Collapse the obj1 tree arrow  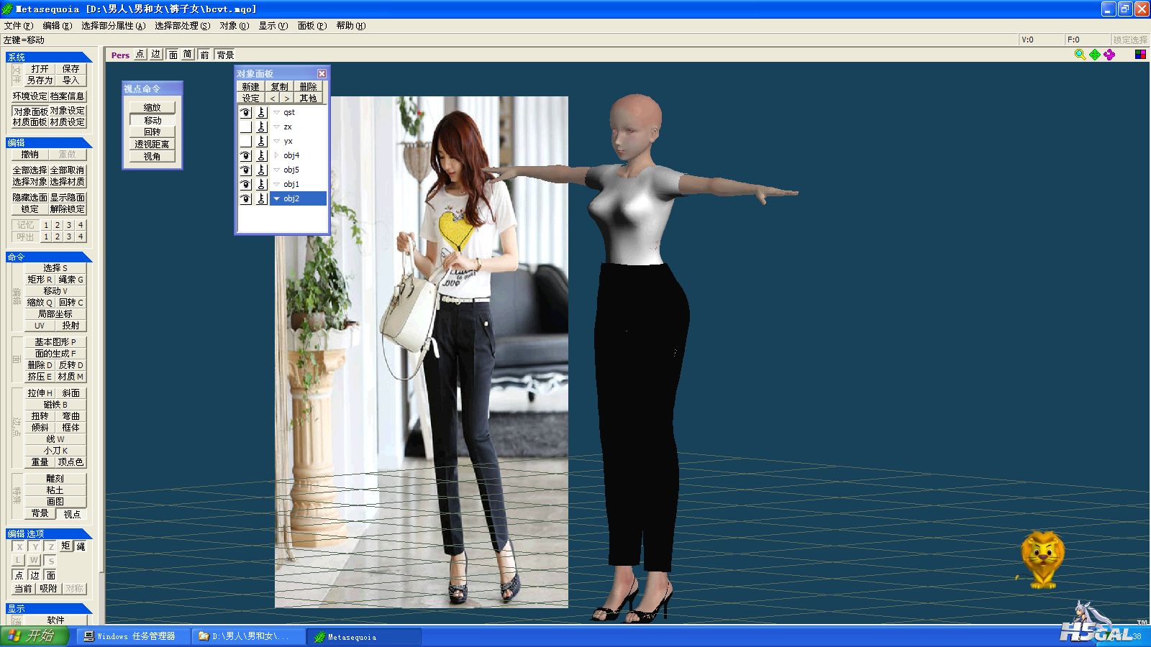point(276,184)
